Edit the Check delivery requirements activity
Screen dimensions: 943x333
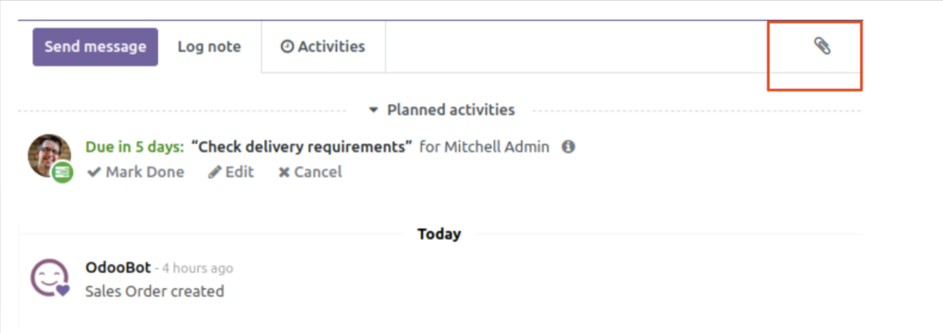231,172
